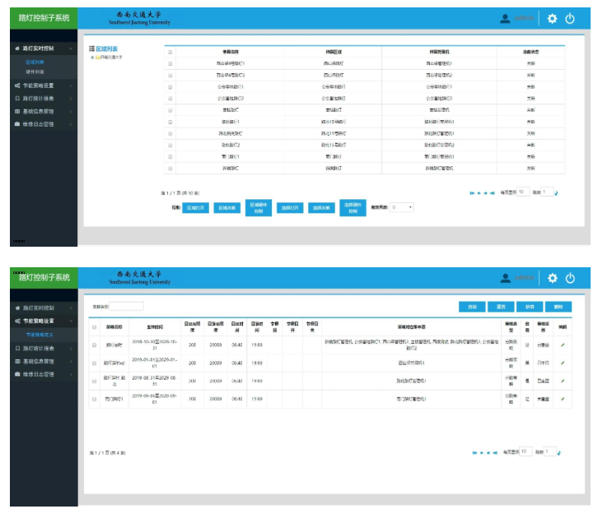Go to next page in top panel pager
Viewport: 598px width, 509px height.
485,193
